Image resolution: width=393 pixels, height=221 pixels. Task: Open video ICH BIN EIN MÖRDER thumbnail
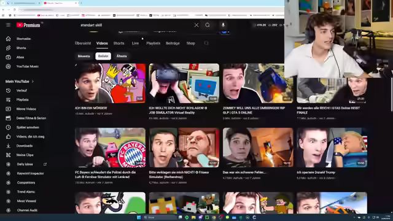click(110, 83)
